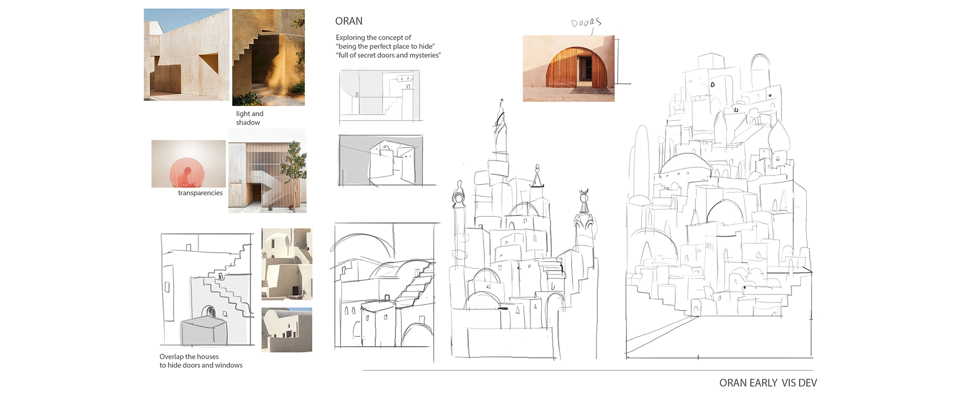Click the staircase light and shadow photo
The height and width of the screenshot is (402, 966).
coord(268,57)
